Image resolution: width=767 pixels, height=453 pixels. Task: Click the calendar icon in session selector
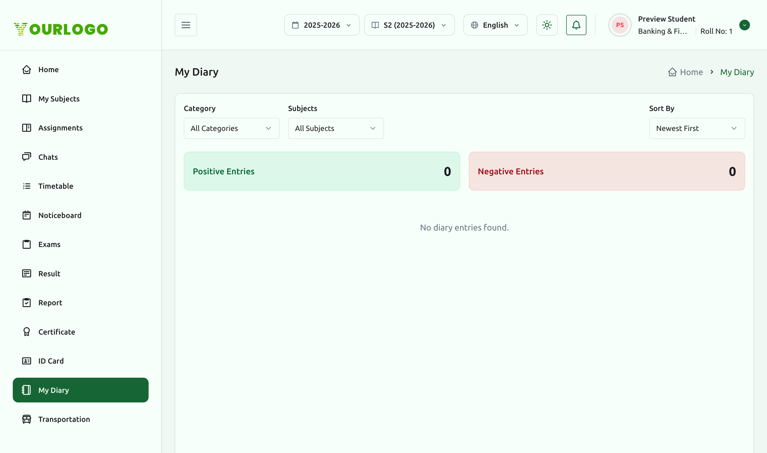295,25
